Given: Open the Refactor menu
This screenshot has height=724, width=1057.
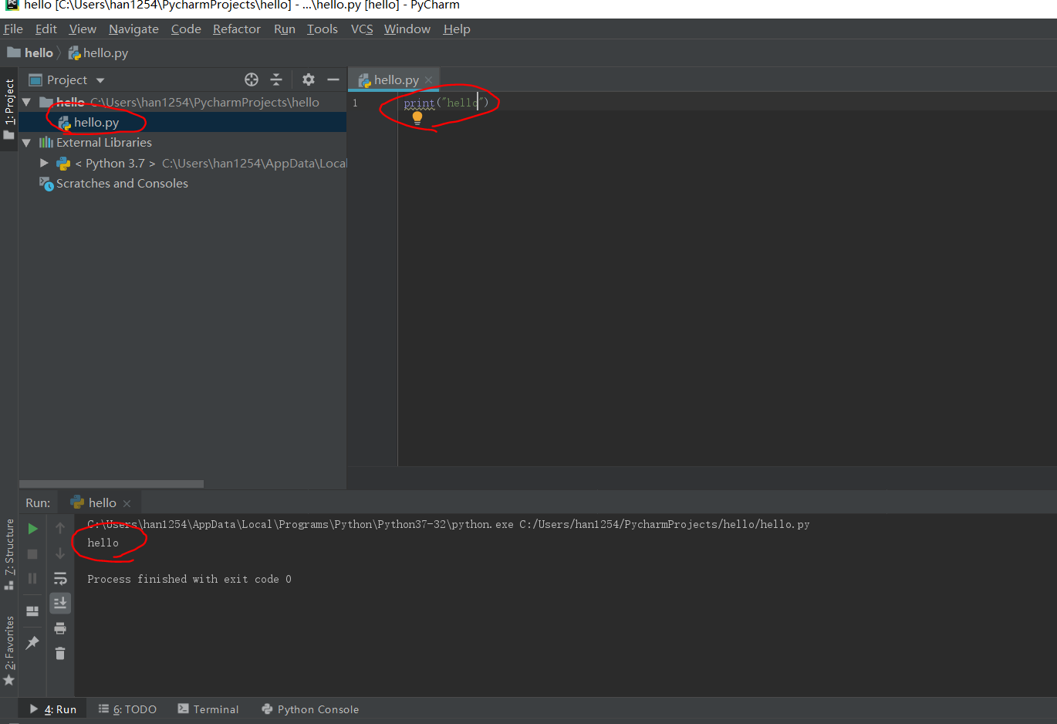Looking at the screenshot, I should (236, 29).
